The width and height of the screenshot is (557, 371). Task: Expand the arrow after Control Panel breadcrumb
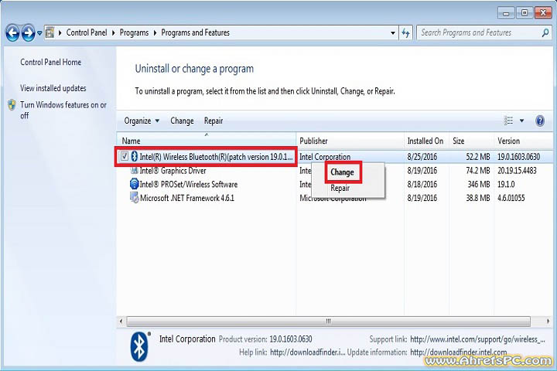[113, 33]
